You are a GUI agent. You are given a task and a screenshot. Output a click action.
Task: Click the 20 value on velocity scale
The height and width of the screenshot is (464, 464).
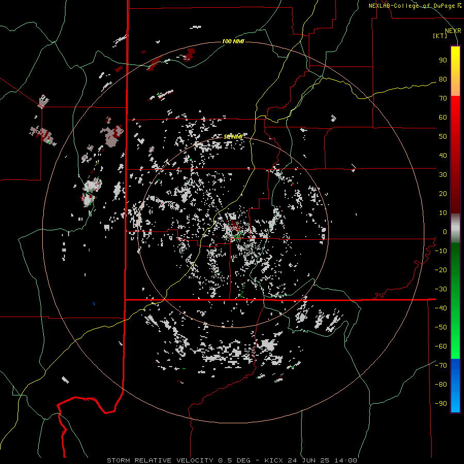click(443, 194)
